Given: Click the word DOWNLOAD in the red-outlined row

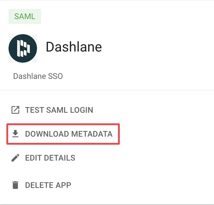Looking at the screenshot, I should coord(47,134).
